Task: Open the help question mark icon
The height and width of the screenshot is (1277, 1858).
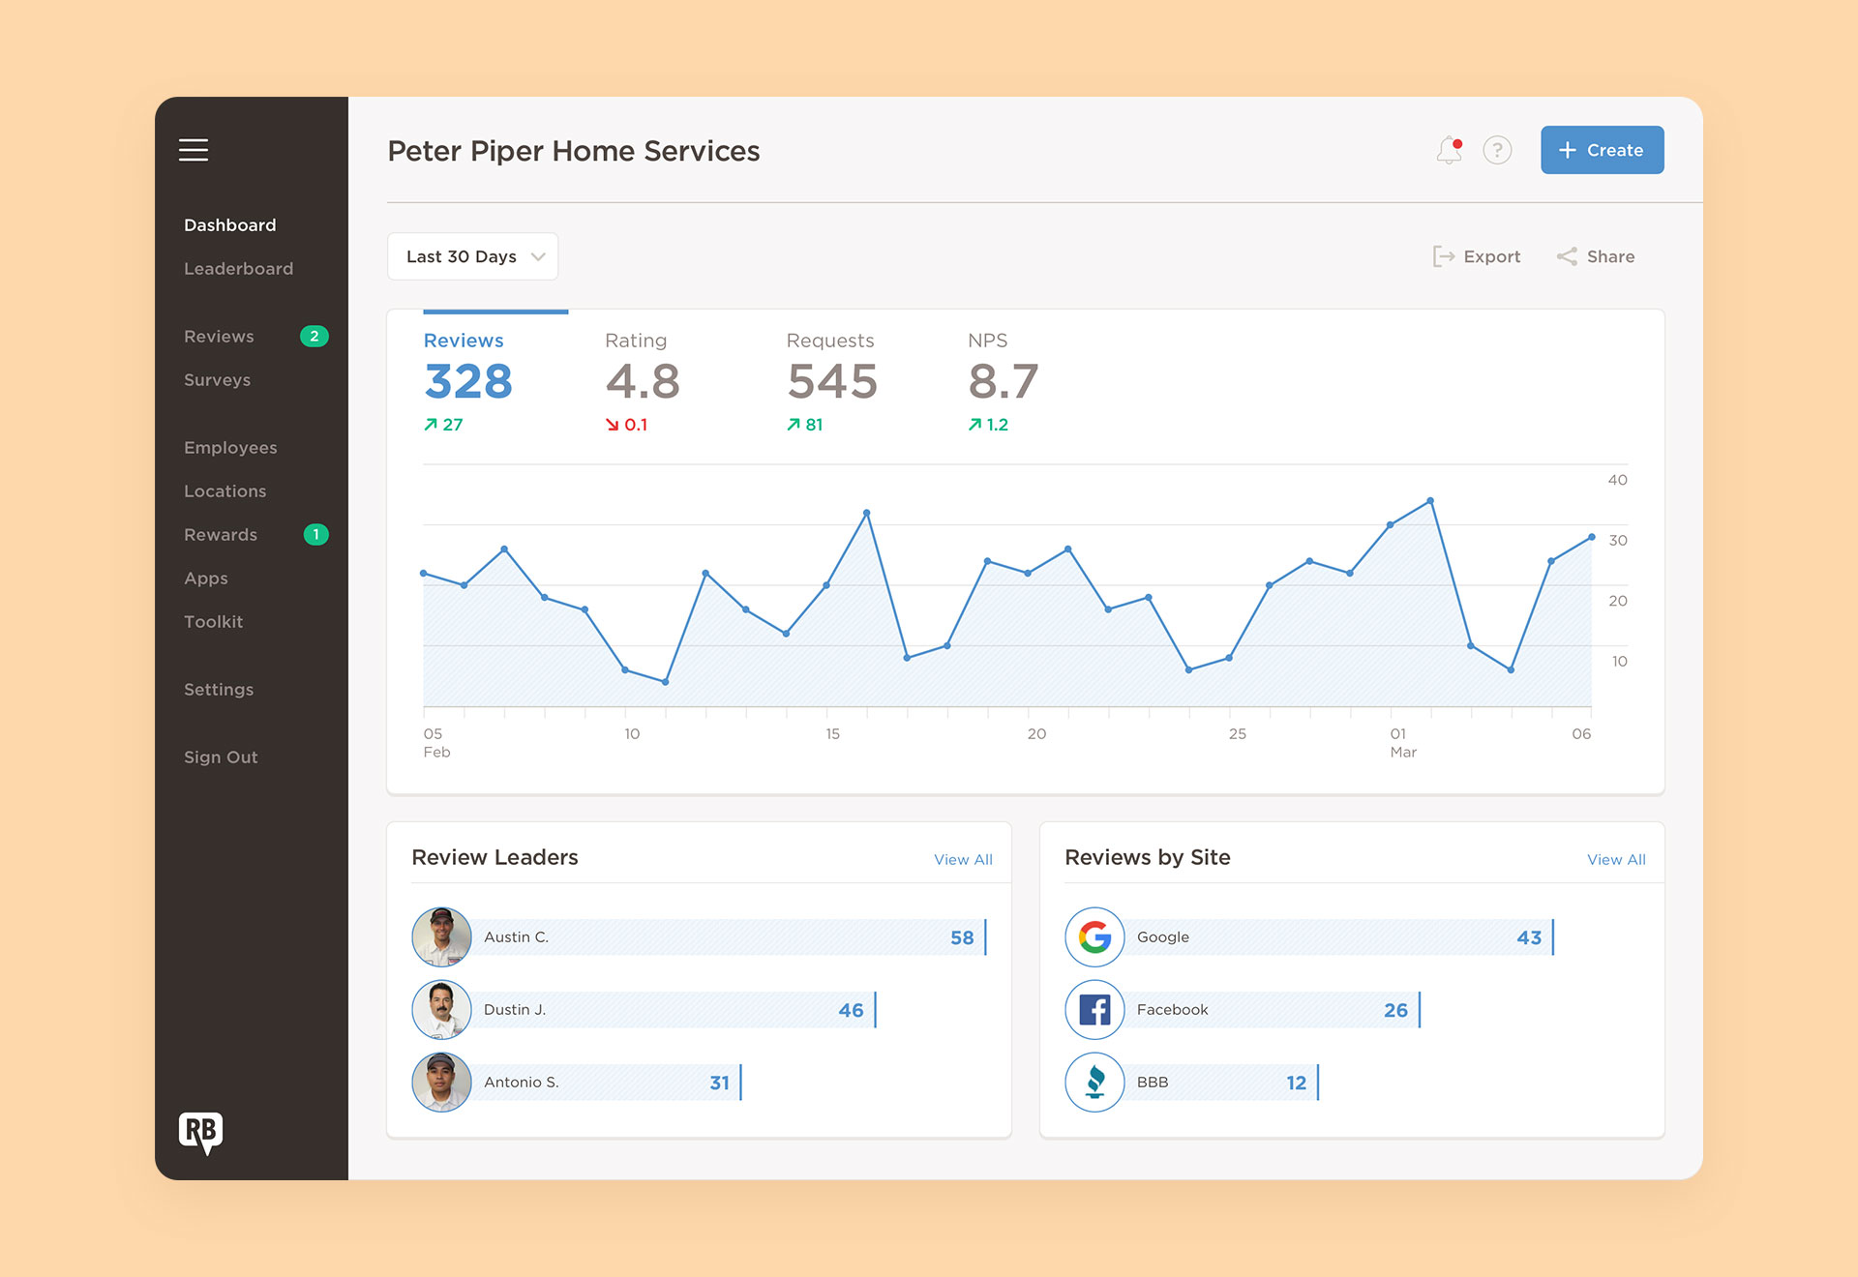Action: [x=1497, y=150]
